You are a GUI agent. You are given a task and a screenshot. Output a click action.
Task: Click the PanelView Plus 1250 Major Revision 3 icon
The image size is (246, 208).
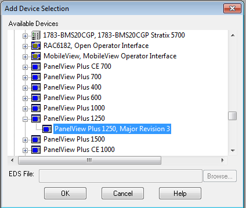pyautogui.click(x=47, y=129)
